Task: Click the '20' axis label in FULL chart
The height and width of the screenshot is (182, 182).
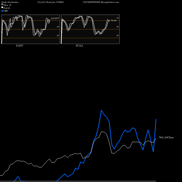Action: [x=118, y=35]
